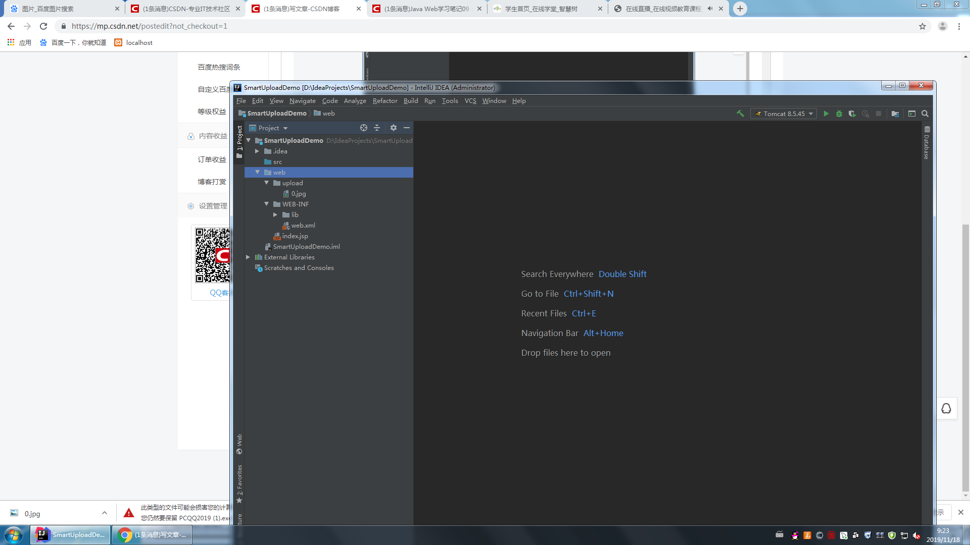Select index.jsp in project tree
The width and height of the screenshot is (970, 545).
[x=295, y=236]
